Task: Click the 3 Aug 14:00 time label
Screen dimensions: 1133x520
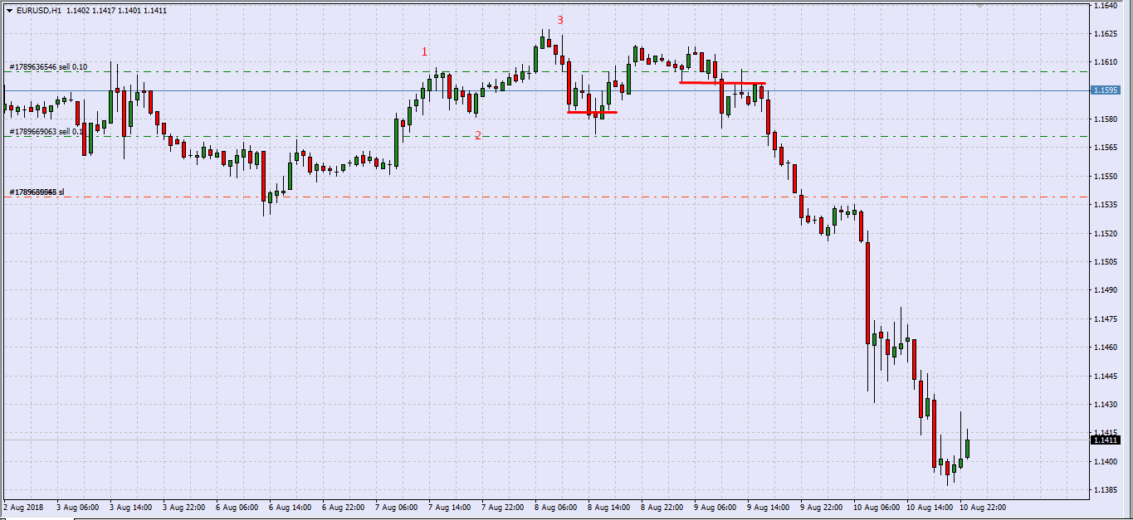Action: [131, 506]
